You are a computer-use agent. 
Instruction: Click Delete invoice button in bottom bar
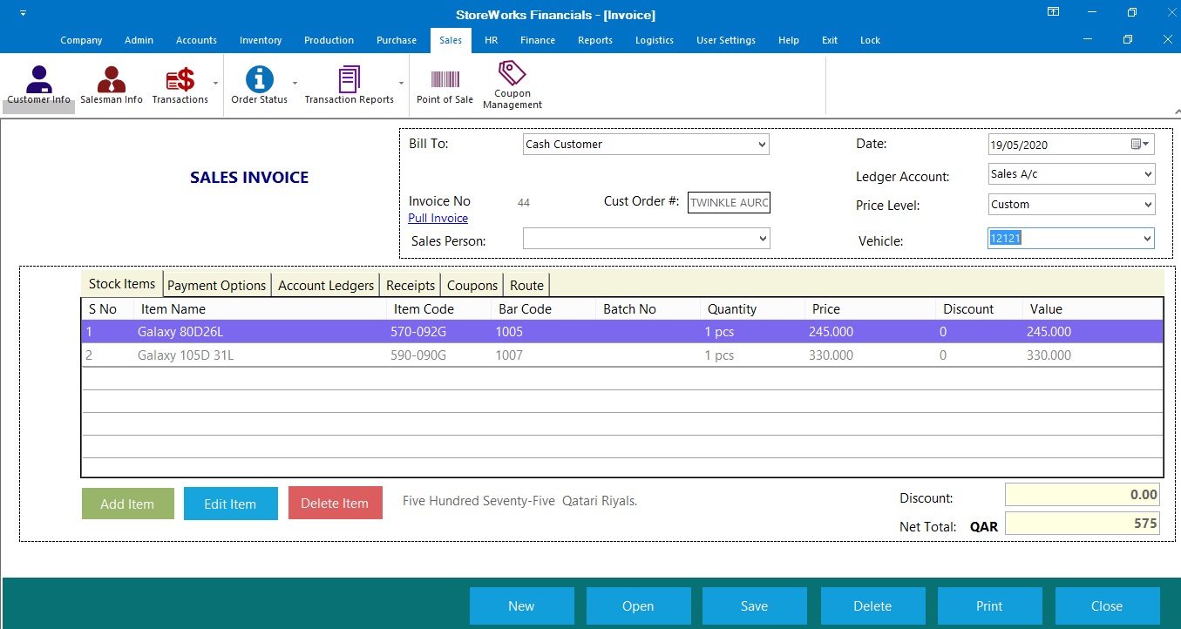(x=872, y=606)
